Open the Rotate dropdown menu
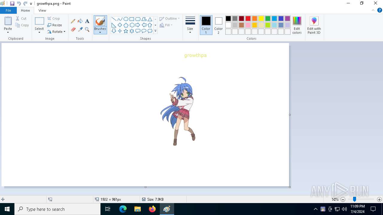This screenshot has width=383, height=215. (57, 32)
